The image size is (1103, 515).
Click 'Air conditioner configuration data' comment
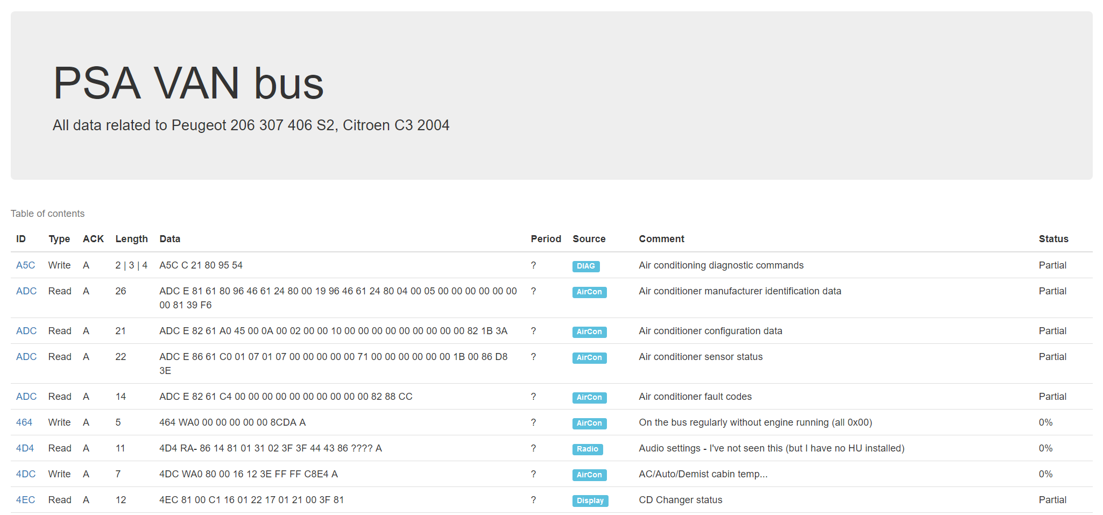(711, 331)
